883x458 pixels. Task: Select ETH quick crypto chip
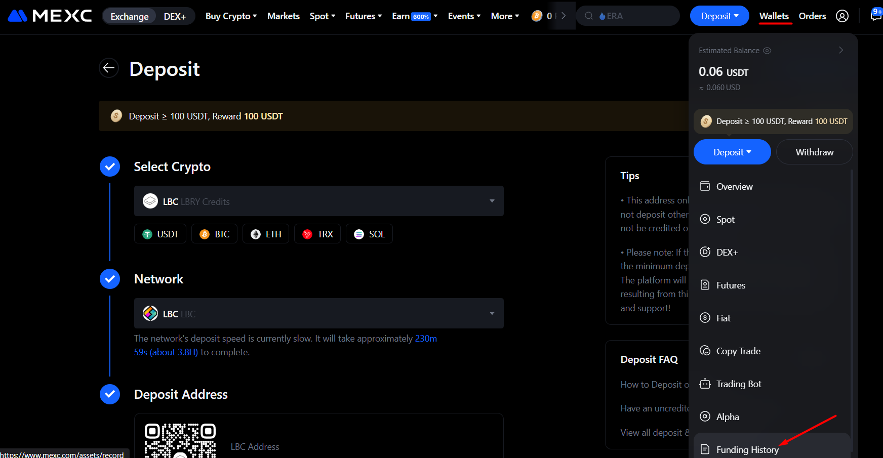(x=266, y=234)
